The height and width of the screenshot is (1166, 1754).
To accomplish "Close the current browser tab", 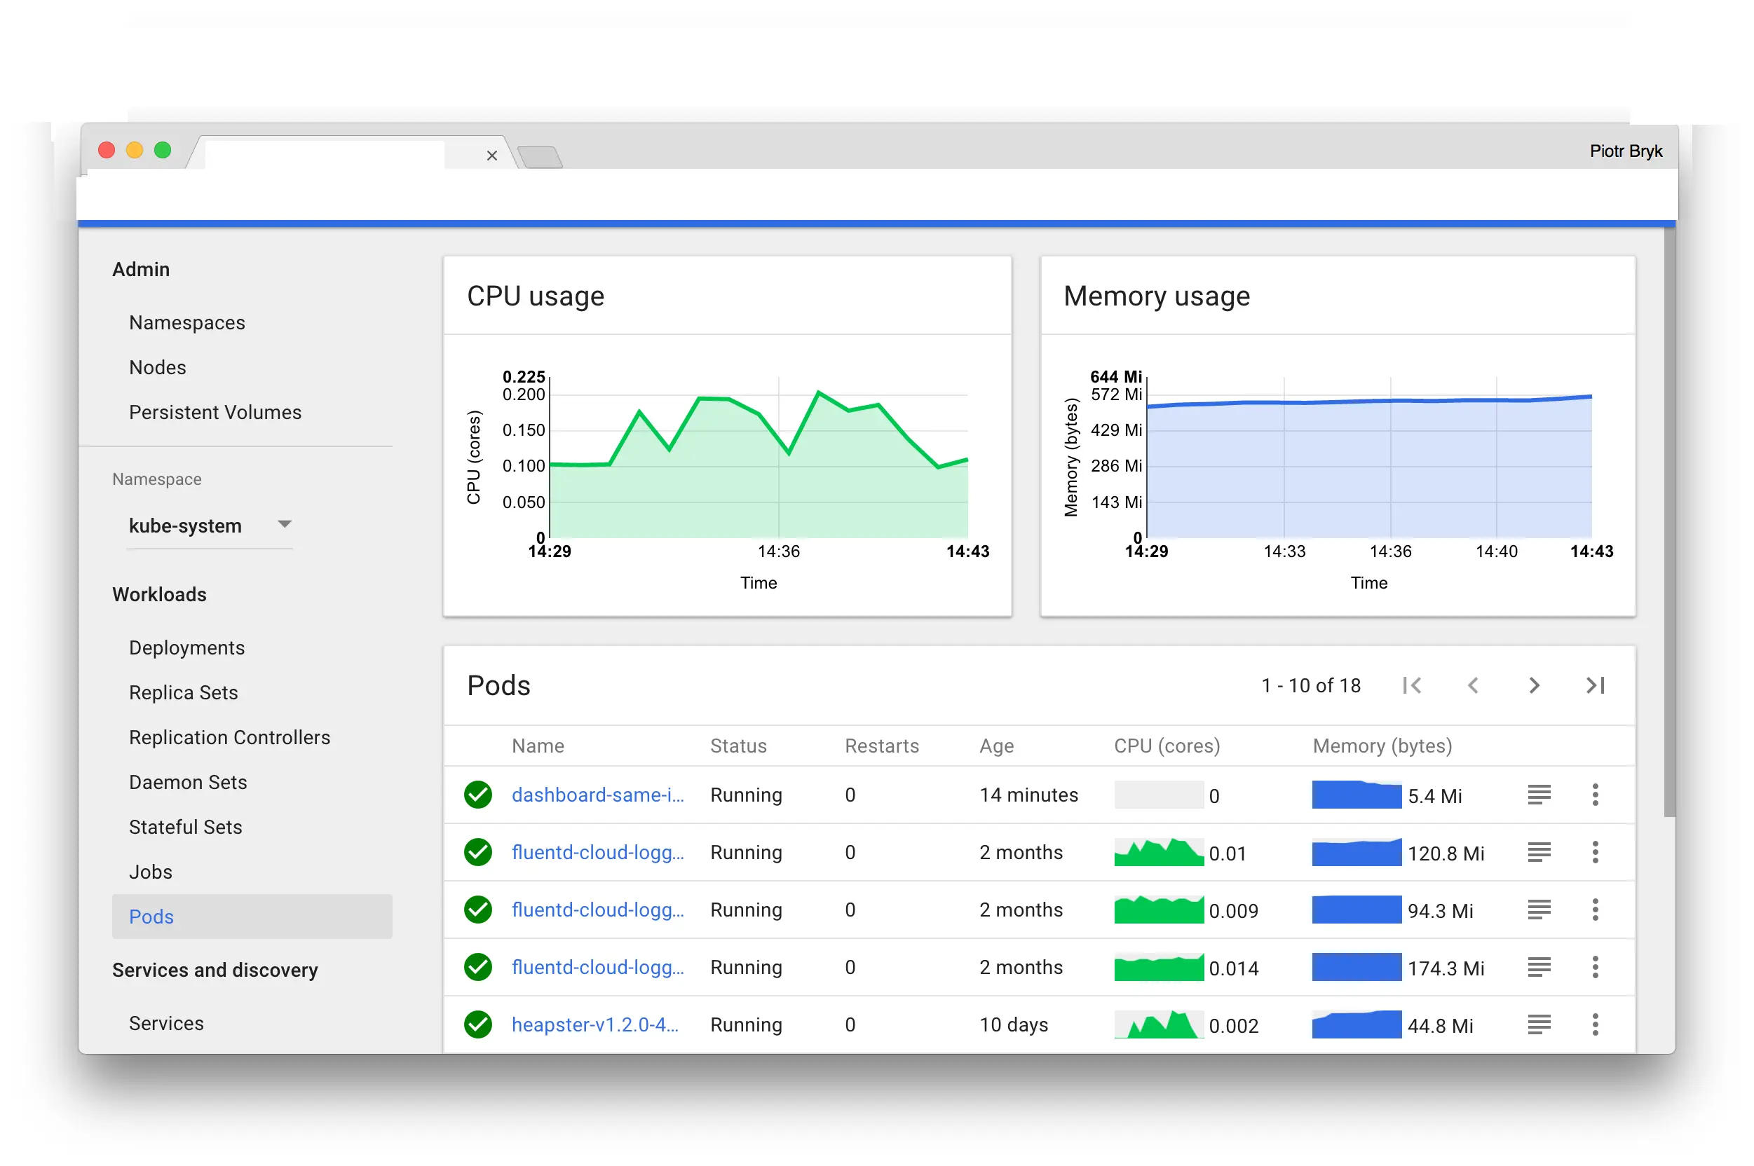I will click(491, 156).
